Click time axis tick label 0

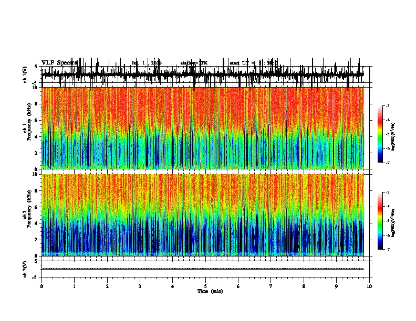(x=41, y=286)
